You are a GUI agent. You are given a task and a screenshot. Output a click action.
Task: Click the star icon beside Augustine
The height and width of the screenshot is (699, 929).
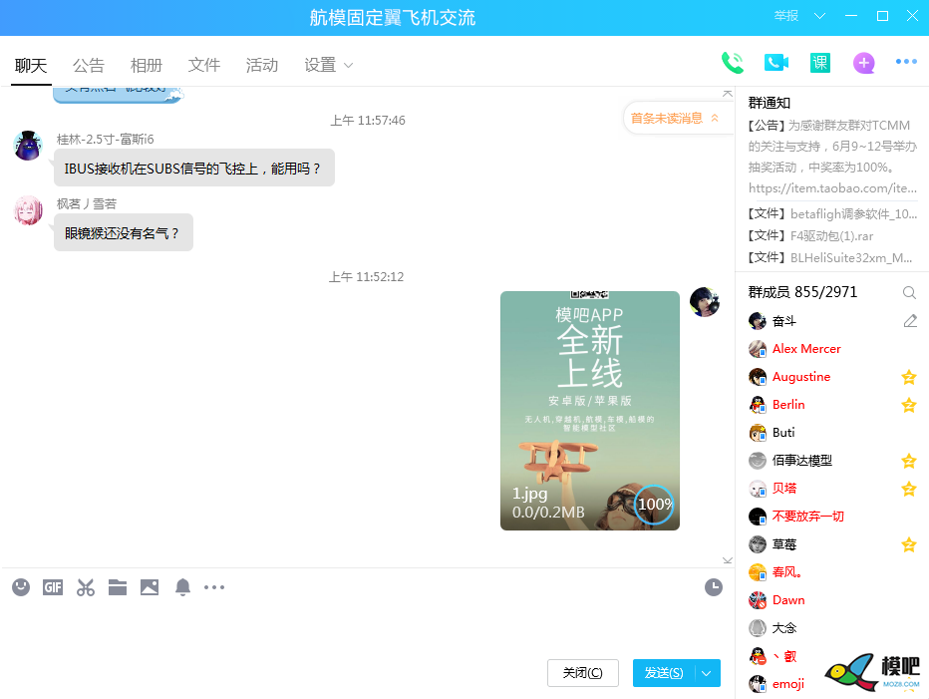[x=909, y=377]
